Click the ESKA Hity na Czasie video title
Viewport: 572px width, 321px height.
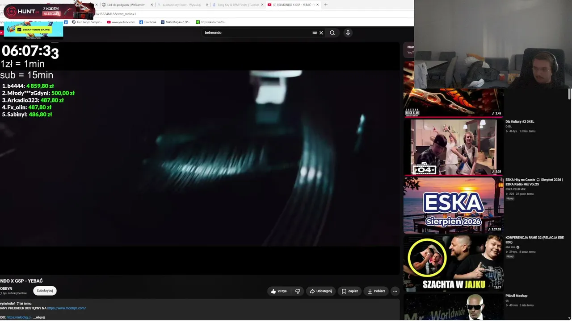(534, 182)
